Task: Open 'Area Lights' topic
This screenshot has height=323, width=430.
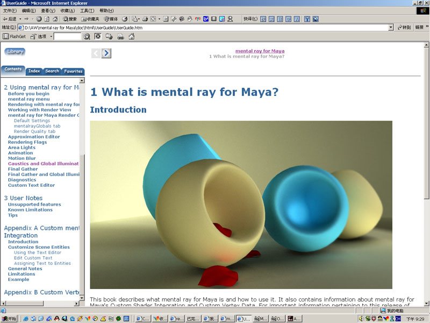Action: 21,148
